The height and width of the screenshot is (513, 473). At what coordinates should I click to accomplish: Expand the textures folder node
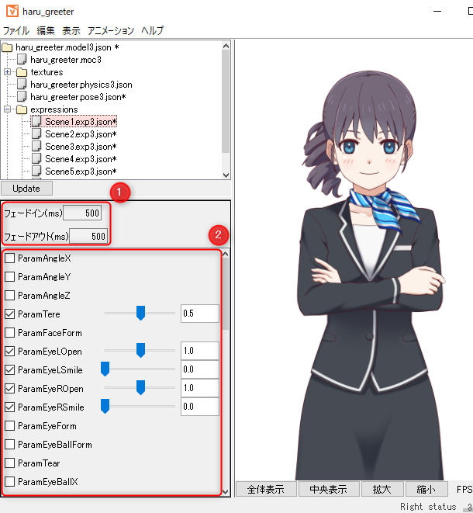pyautogui.click(x=7, y=72)
